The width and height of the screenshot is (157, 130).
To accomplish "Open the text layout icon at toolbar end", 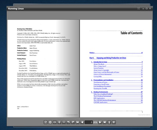I will pyautogui.click(x=114, y=122).
